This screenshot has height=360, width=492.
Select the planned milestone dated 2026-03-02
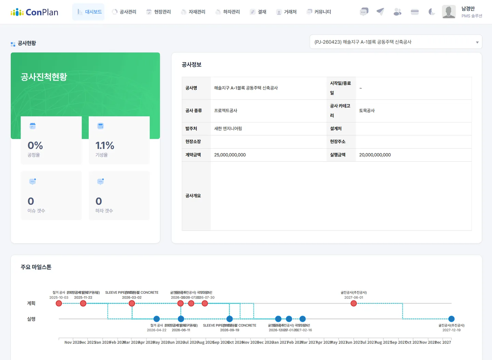[x=132, y=303]
